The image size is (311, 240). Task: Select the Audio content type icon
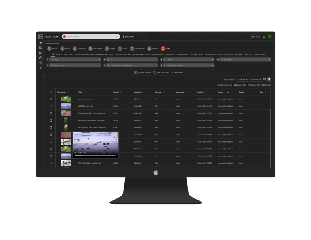point(63,48)
